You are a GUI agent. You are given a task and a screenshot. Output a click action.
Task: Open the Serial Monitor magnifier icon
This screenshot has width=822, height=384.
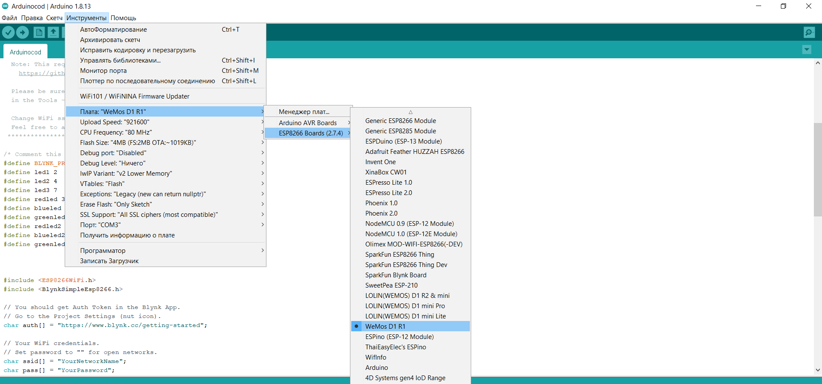coord(809,32)
